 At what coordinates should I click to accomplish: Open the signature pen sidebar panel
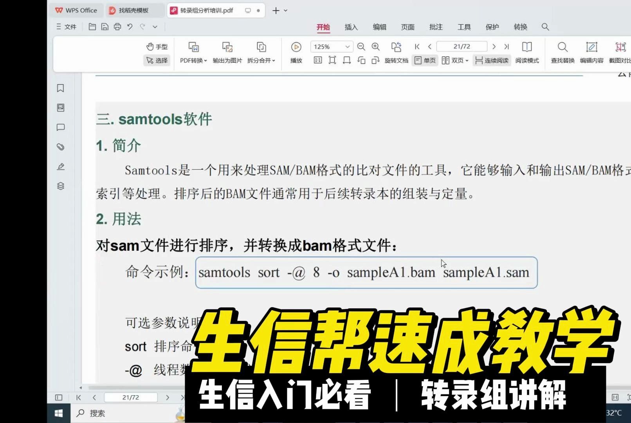(x=61, y=166)
